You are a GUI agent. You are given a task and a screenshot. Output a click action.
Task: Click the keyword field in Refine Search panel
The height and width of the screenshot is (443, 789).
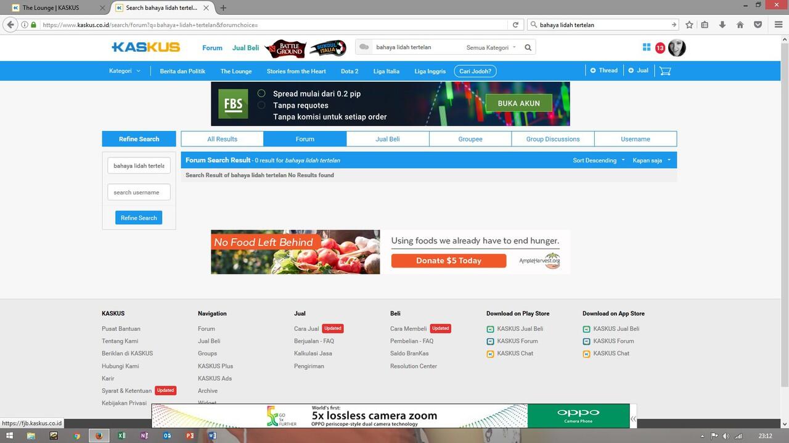tap(139, 166)
